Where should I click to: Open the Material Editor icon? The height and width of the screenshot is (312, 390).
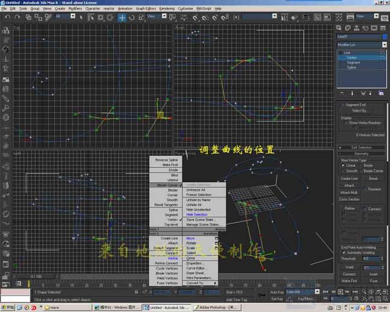(339, 18)
